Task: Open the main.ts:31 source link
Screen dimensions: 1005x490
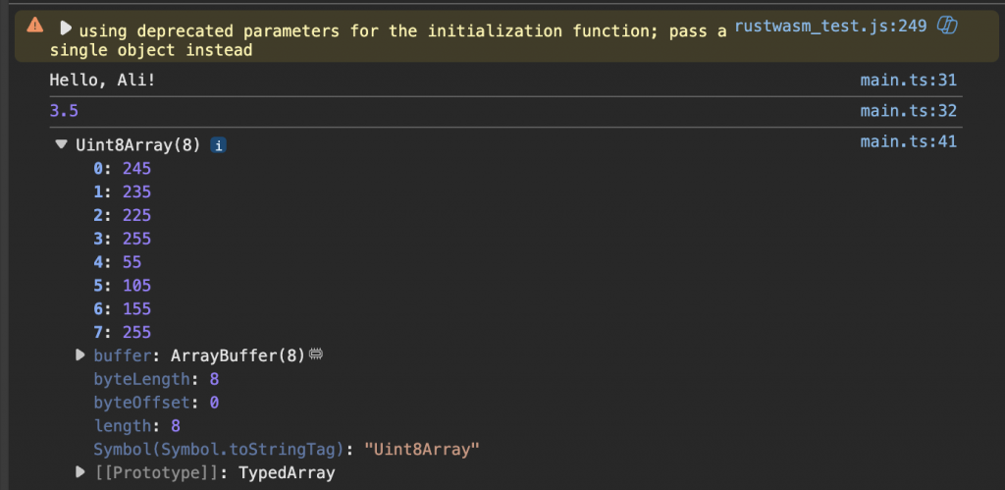Action: pos(907,81)
